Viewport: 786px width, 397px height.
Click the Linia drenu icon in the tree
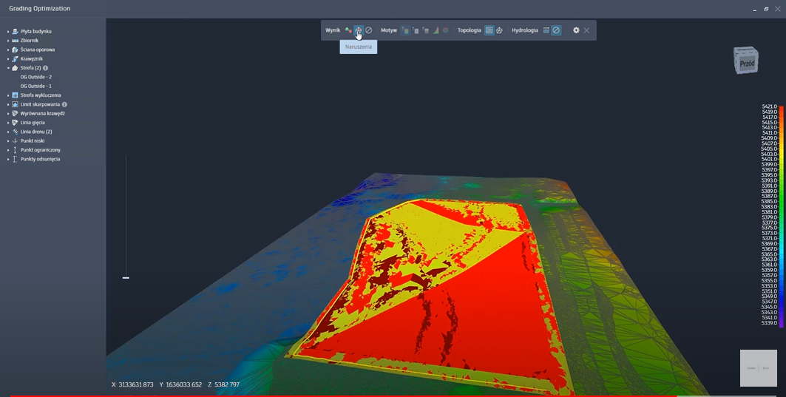click(x=15, y=132)
